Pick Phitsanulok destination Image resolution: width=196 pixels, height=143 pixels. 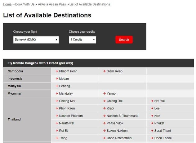click(x=115, y=123)
